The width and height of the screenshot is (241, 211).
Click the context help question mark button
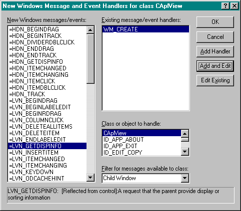[225, 6]
